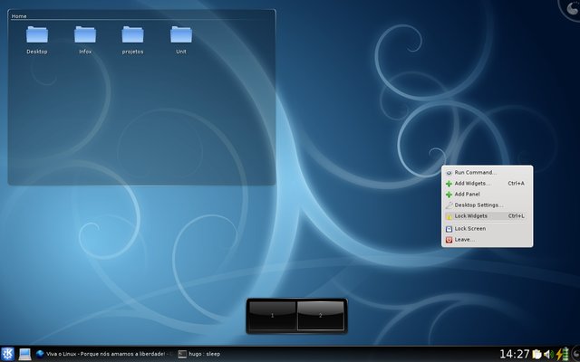This screenshot has height=362, width=580.
Task: Select Lock Screen from the context menu
Action: tap(487, 229)
